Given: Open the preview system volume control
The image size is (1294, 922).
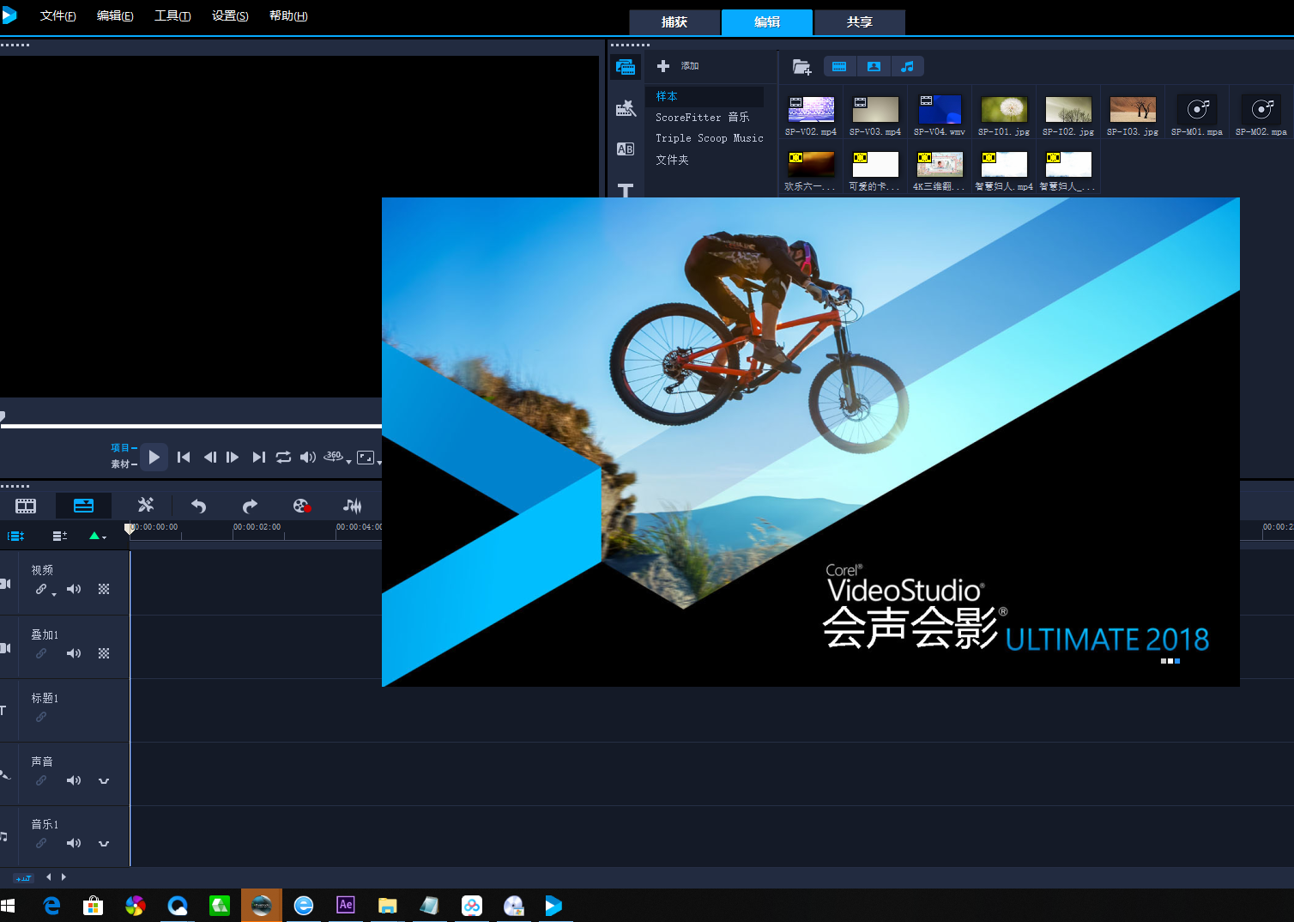Looking at the screenshot, I should pyautogui.click(x=308, y=457).
